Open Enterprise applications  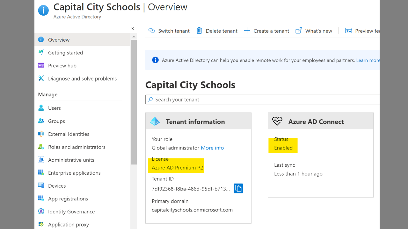click(82, 173)
